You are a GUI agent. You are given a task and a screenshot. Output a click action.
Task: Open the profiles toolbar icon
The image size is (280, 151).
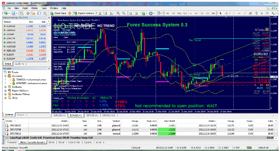coord(14,13)
